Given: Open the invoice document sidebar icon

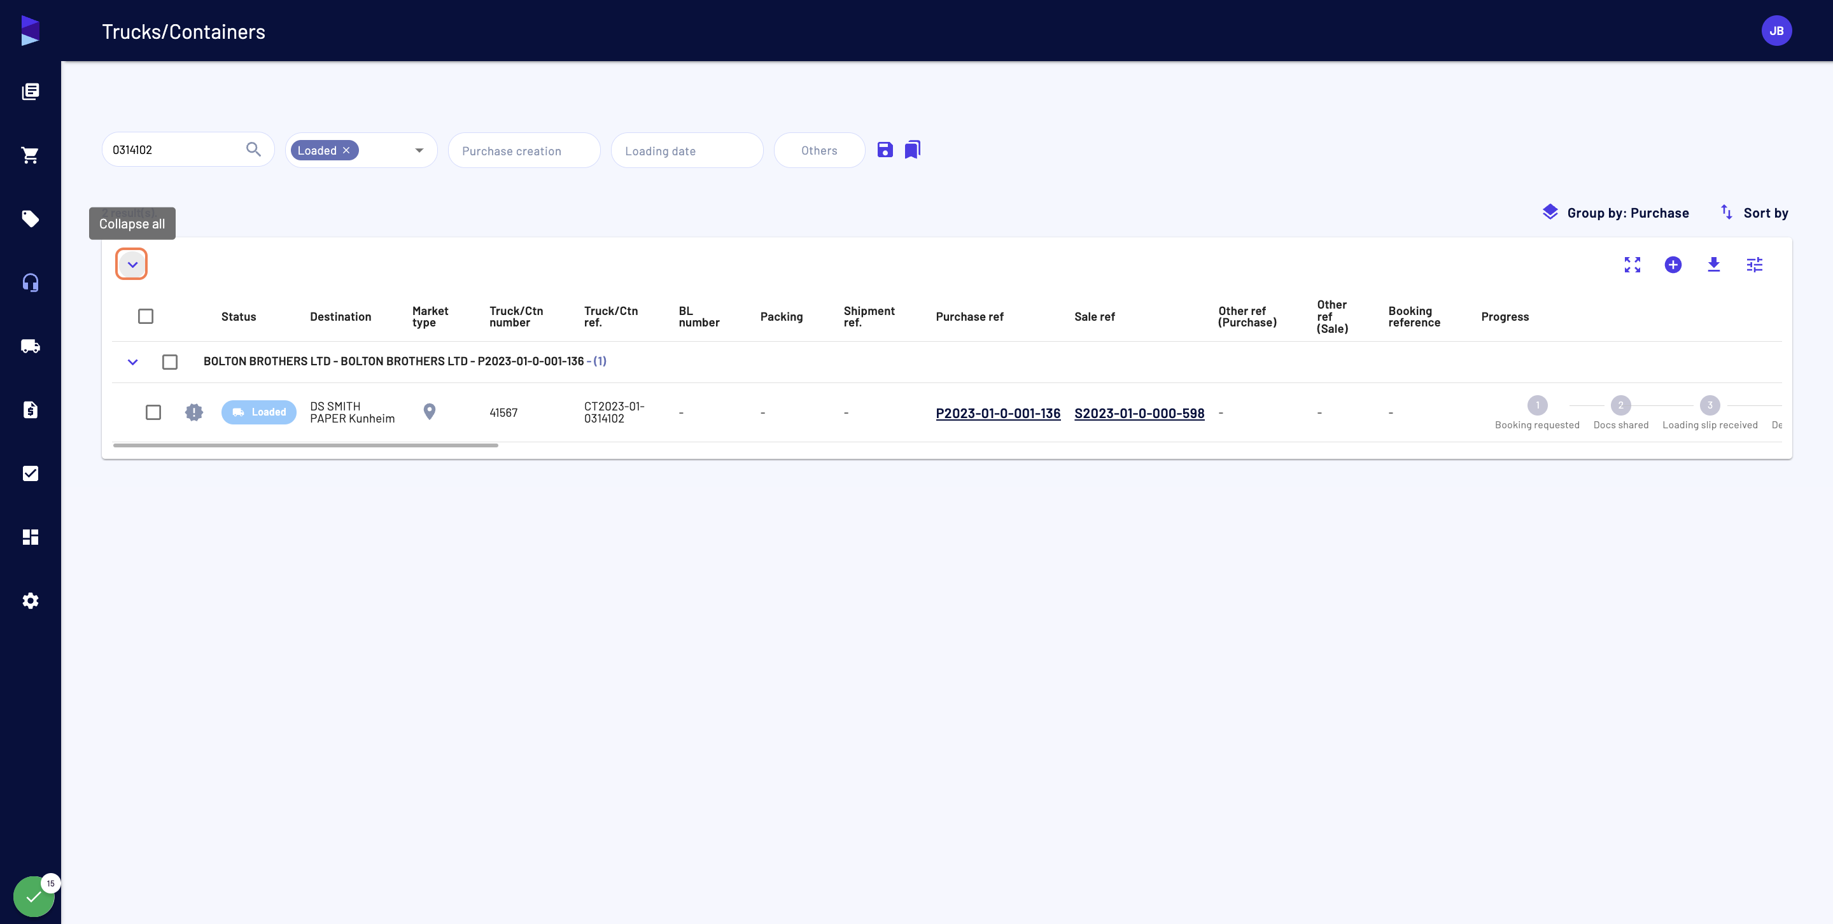Looking at the screenshot, I should click(x=30, y=410).
